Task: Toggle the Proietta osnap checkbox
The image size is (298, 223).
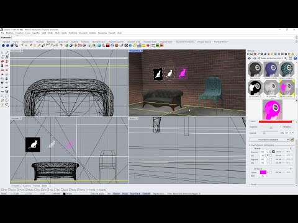Action: [88, 190]
